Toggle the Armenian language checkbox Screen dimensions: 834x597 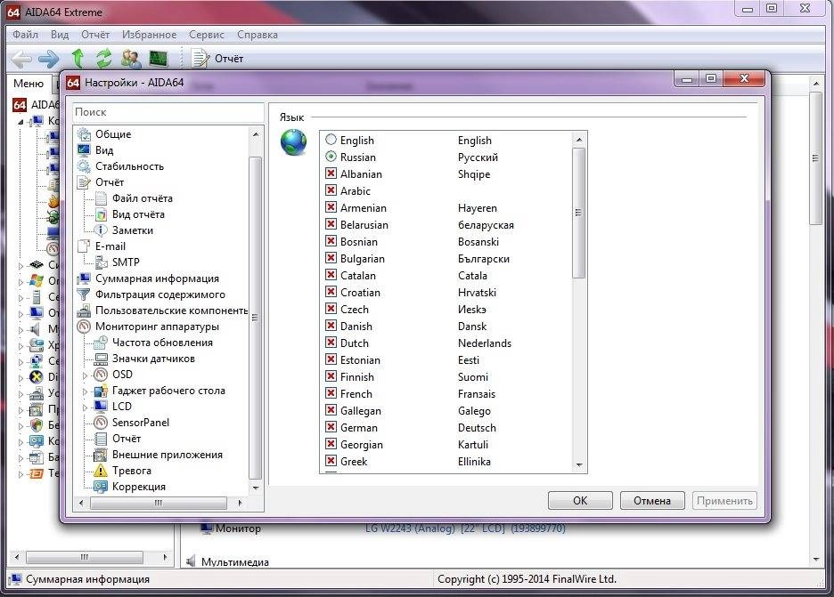point(331,207)
